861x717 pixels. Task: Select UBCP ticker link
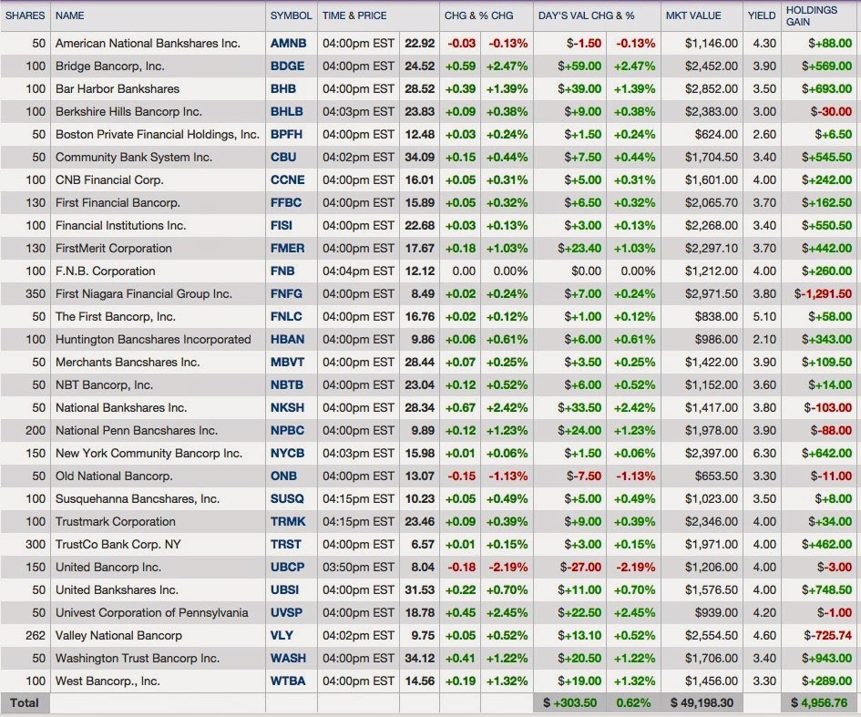[x=287, y=567]
